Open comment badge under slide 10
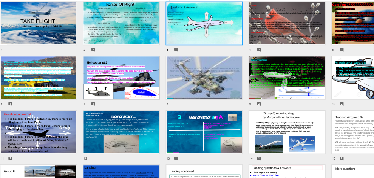This screenshot has width=374, height=178. coord(342,104)
